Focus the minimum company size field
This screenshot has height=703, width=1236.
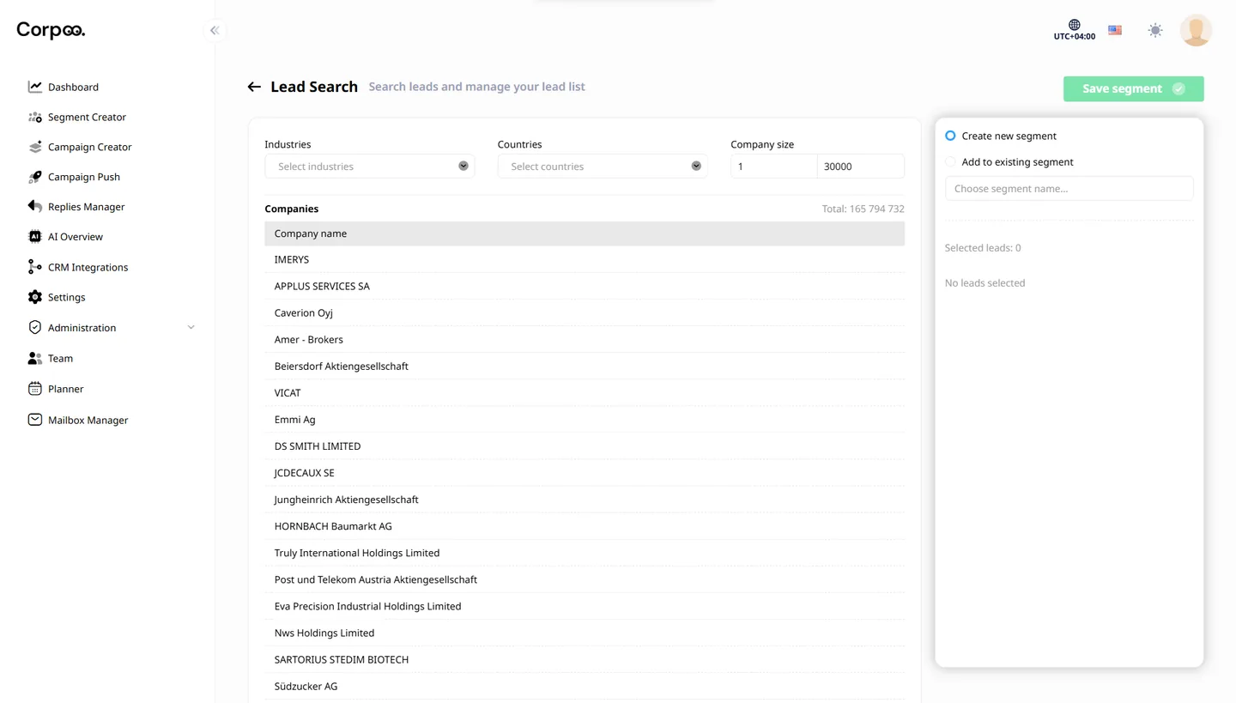click(773, 167)
